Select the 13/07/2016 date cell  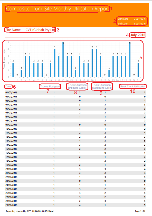coord(11,141)
